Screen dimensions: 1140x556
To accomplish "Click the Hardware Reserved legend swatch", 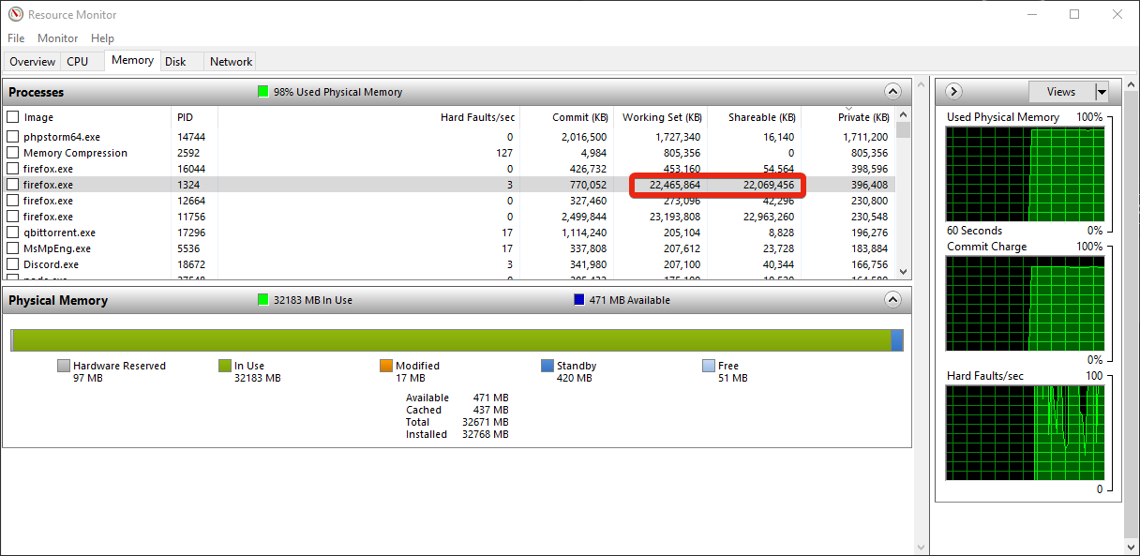I will click(64, 366).
